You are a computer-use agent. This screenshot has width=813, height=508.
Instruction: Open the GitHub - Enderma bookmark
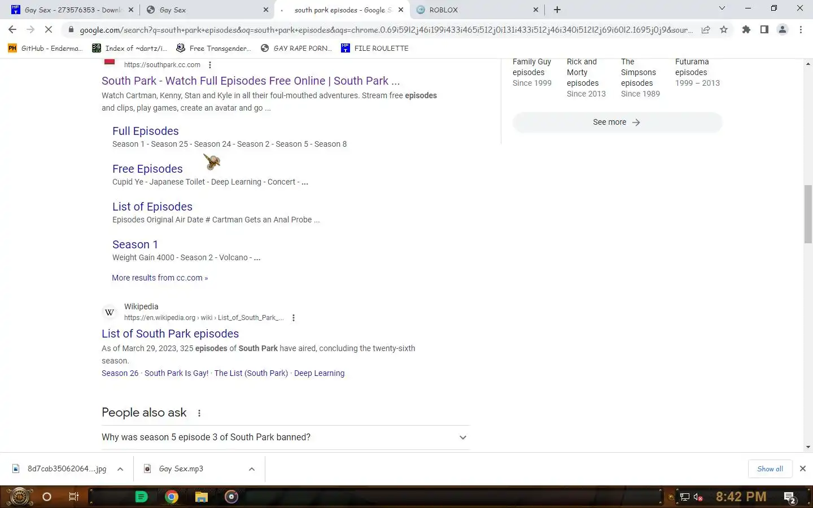(45, 48)
